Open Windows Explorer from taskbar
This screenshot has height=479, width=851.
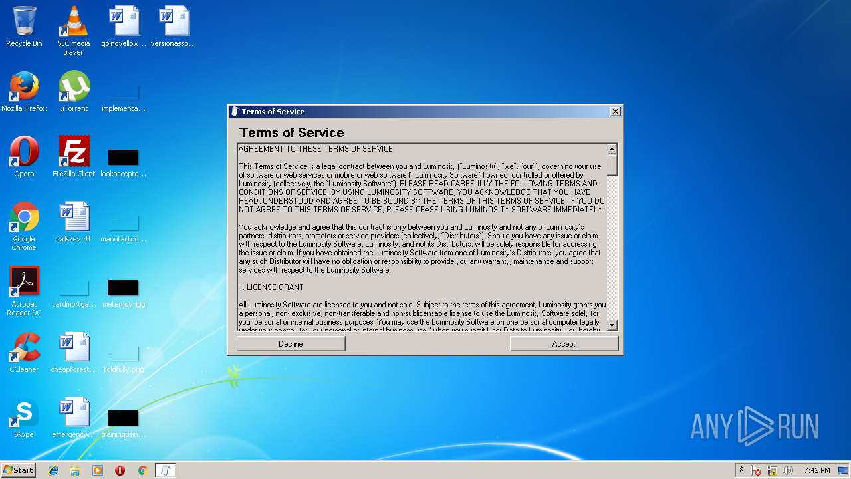[x=75, y=470]
